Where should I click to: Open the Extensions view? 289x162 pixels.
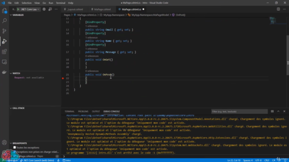[x=4, y=52]
